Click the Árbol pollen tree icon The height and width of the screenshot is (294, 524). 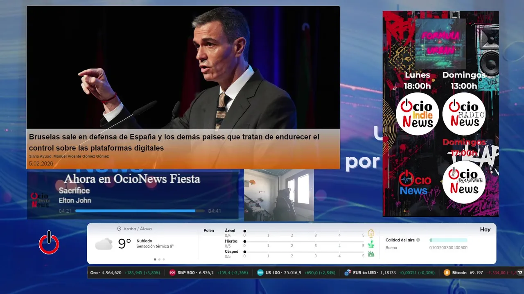[x=371, y=233]
